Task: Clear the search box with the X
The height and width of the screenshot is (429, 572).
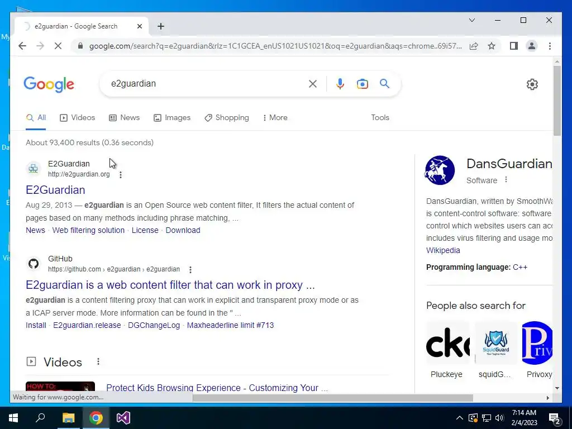Action: (x=313, y=84)
